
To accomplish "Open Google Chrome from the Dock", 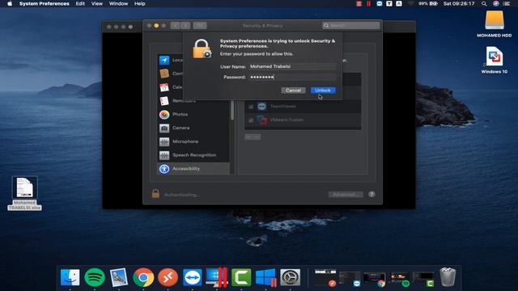I will 143,277.
